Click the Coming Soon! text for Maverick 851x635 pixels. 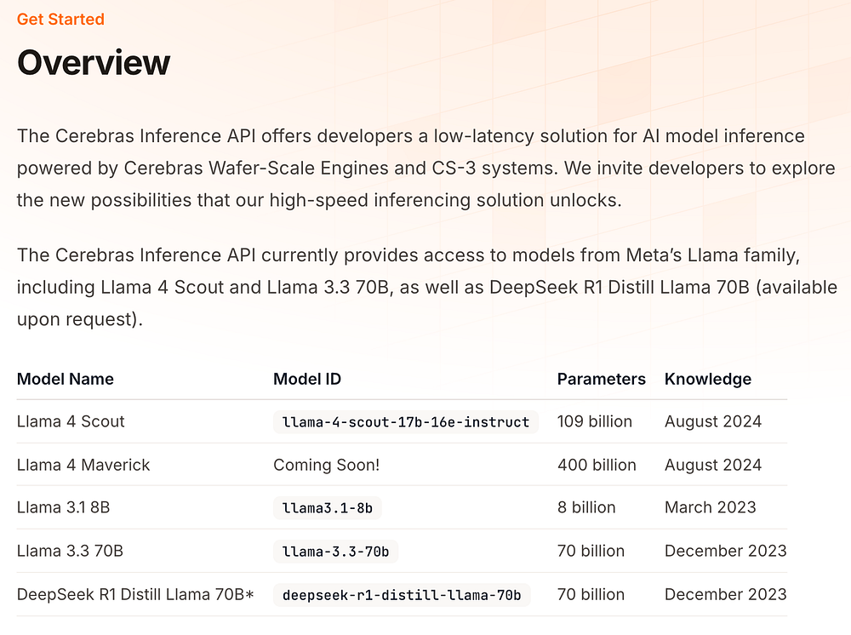326,465
